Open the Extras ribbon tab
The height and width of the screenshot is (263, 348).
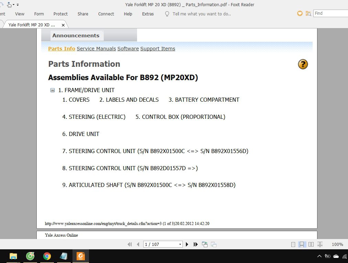[x=148, y=14]
